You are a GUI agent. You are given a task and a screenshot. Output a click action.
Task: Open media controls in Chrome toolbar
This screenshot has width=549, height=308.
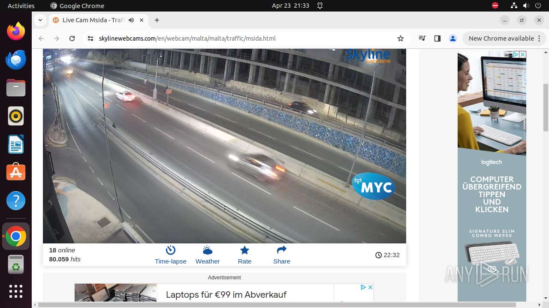click(x=422, y=38)
